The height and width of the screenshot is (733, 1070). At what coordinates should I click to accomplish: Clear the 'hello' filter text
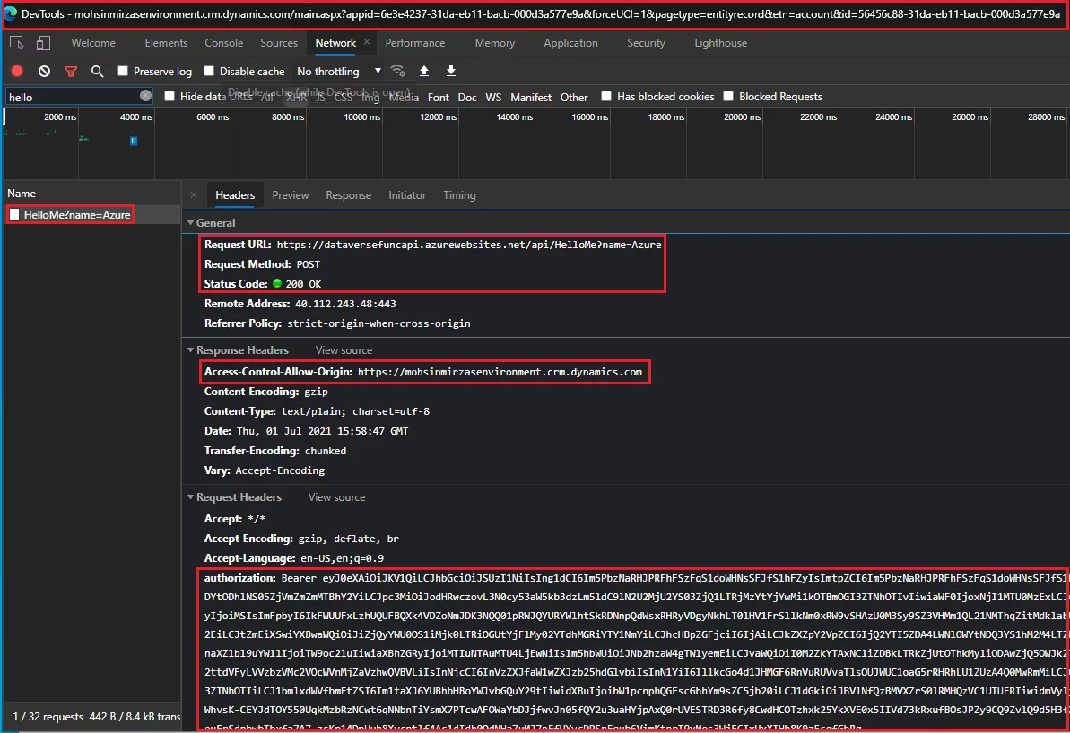click(145, 96)
